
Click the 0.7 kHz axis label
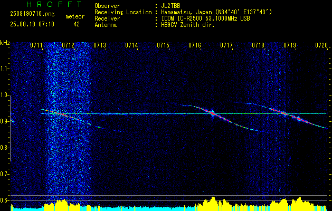[4, 174]
